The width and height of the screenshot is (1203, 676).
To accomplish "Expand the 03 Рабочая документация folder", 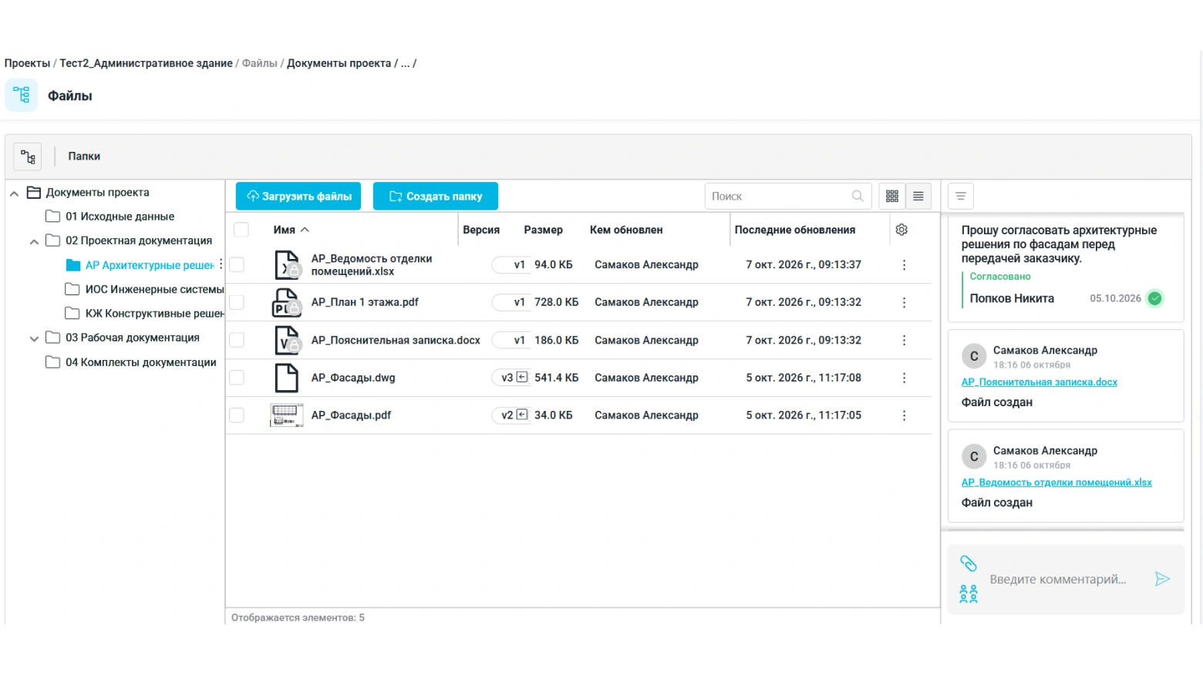I will [34, 338].
